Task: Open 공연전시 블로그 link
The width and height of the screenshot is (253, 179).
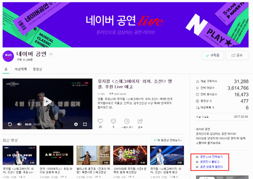Action: [x=210, y=162]
